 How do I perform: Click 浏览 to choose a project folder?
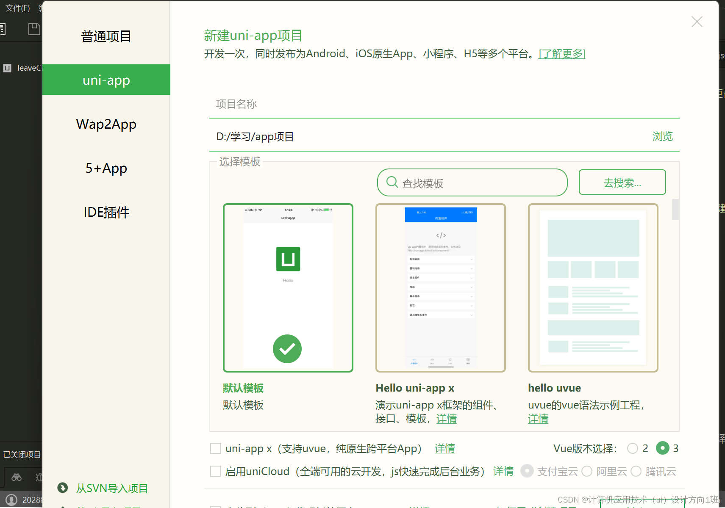[662, 136]
